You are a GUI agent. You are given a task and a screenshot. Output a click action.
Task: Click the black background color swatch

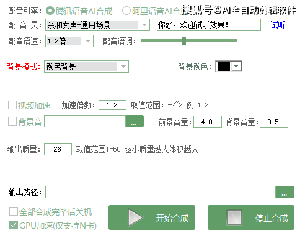(224, 66)
